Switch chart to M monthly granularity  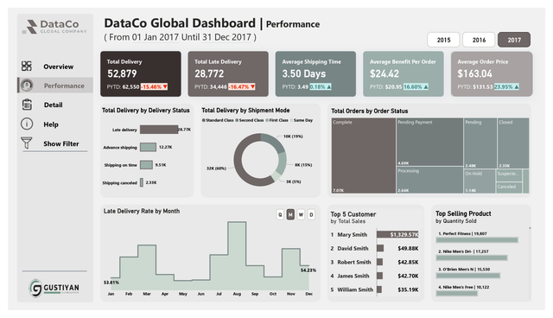(x=290, y=214)
